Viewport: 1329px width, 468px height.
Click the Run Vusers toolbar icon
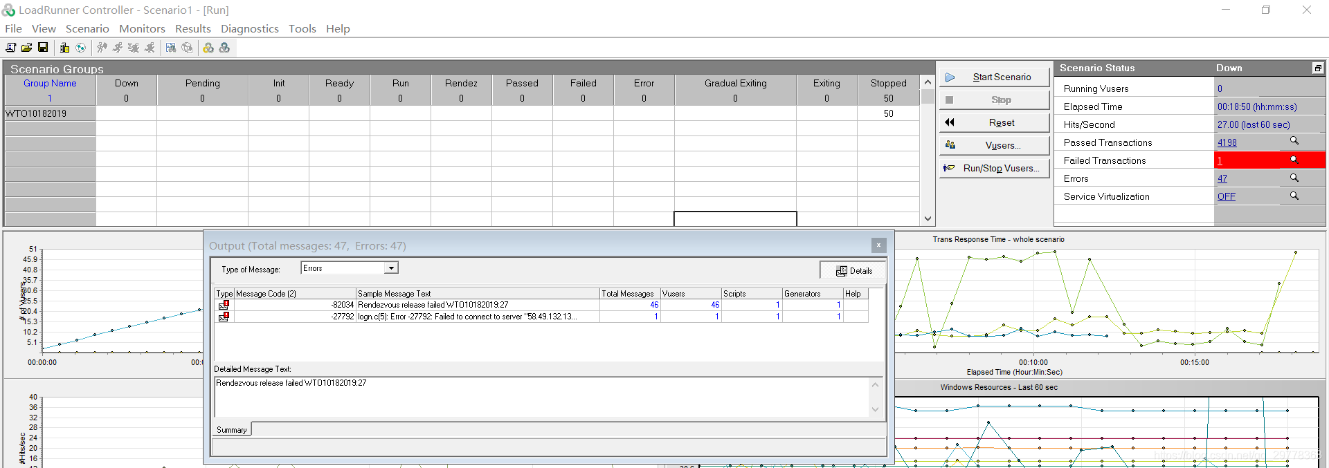click(x=118, y=48)
